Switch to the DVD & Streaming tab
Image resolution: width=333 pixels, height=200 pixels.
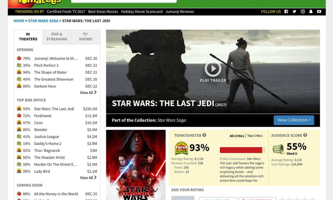pos(57,37)
